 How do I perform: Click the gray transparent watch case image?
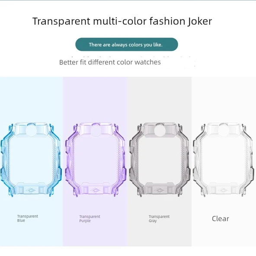[x=159, y=160]
